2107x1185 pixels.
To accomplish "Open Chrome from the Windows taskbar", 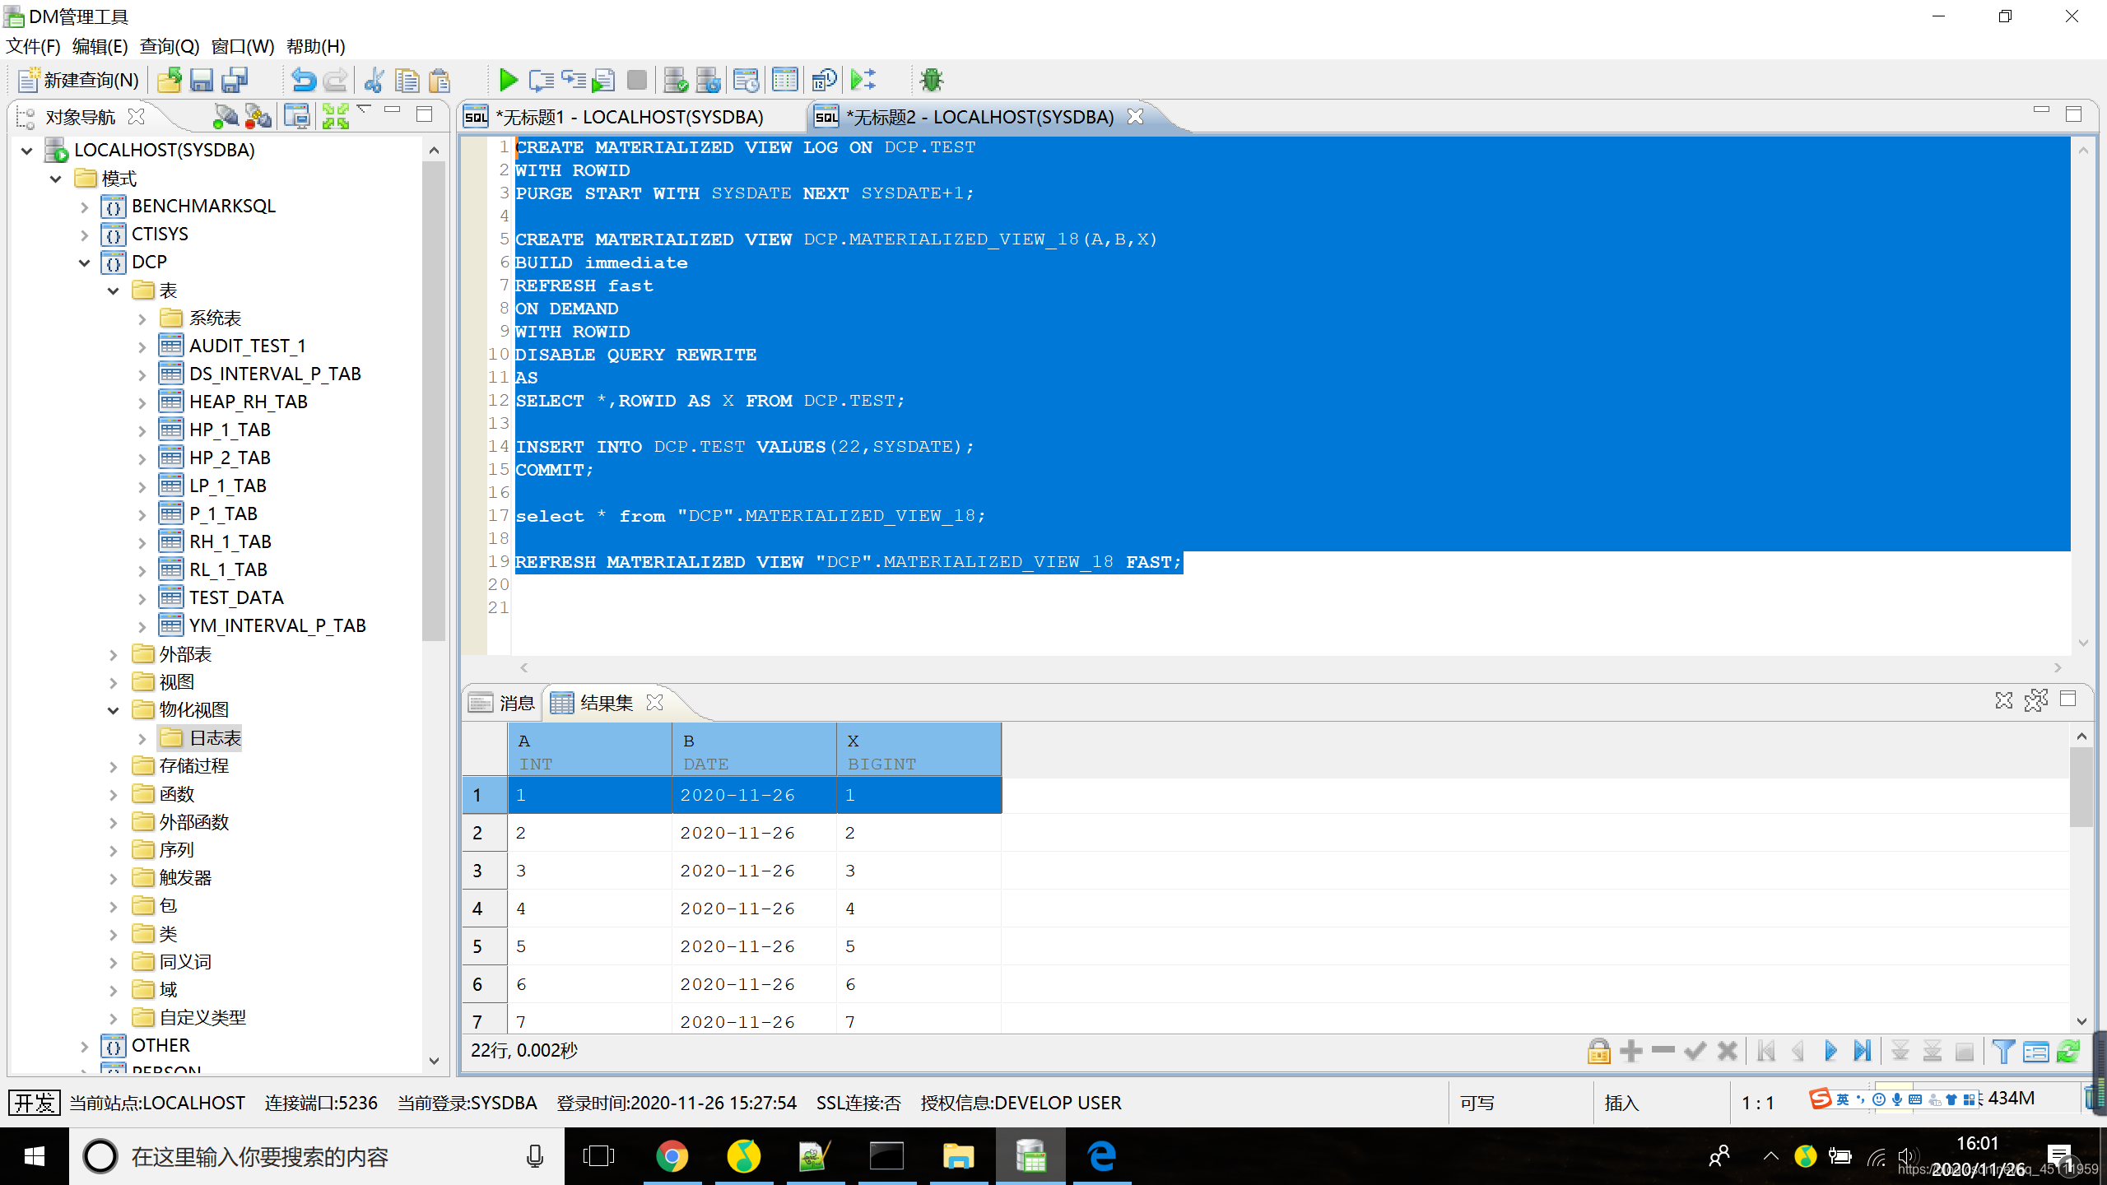I will 672,1156.
